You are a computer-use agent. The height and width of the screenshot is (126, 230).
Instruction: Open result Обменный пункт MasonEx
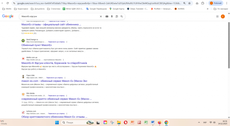click(37, 45)
